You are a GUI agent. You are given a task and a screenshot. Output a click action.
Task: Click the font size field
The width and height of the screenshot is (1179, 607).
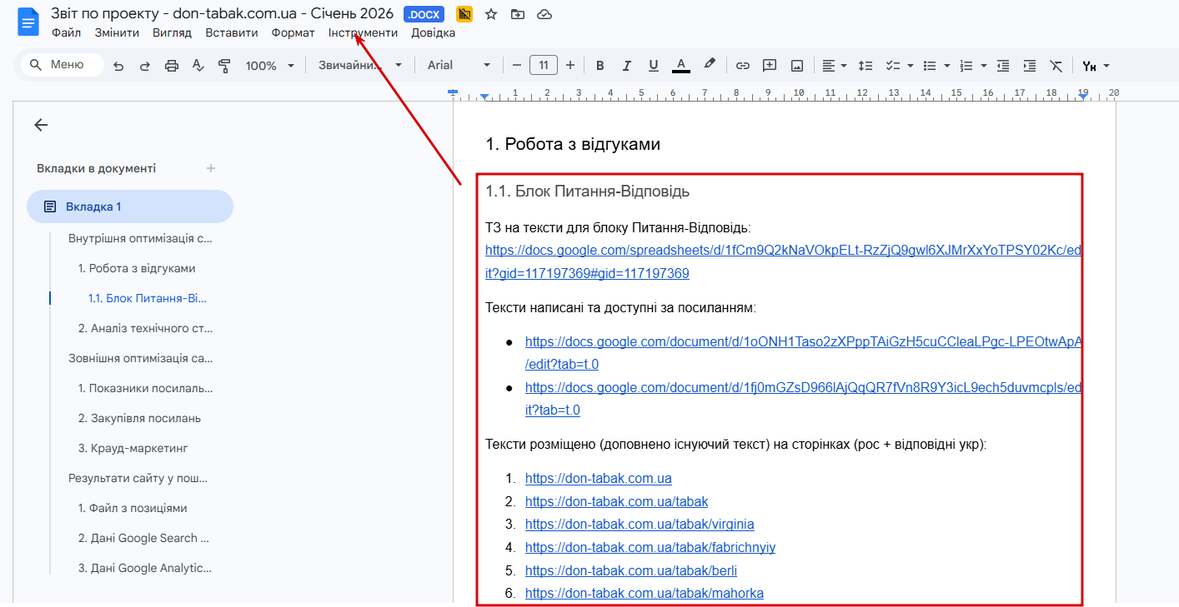coord(544,66)
